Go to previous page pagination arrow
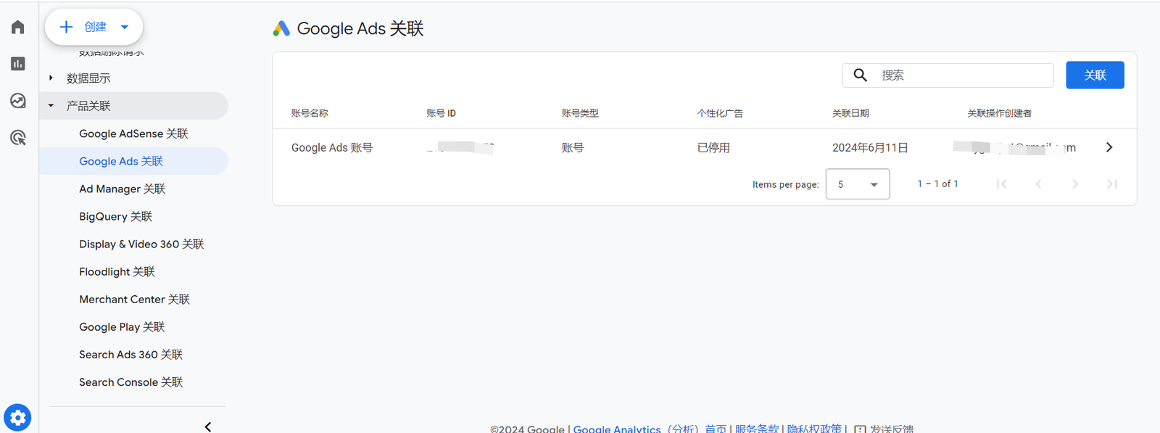The width and height of the screenshot is (1160, 433). point(1038,184)
